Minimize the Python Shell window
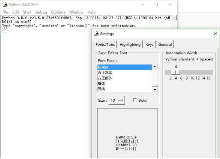 tap(142, 4)
